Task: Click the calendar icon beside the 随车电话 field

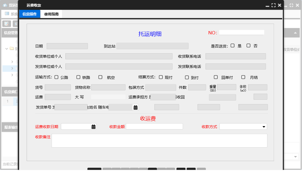Action: [135, 107]
